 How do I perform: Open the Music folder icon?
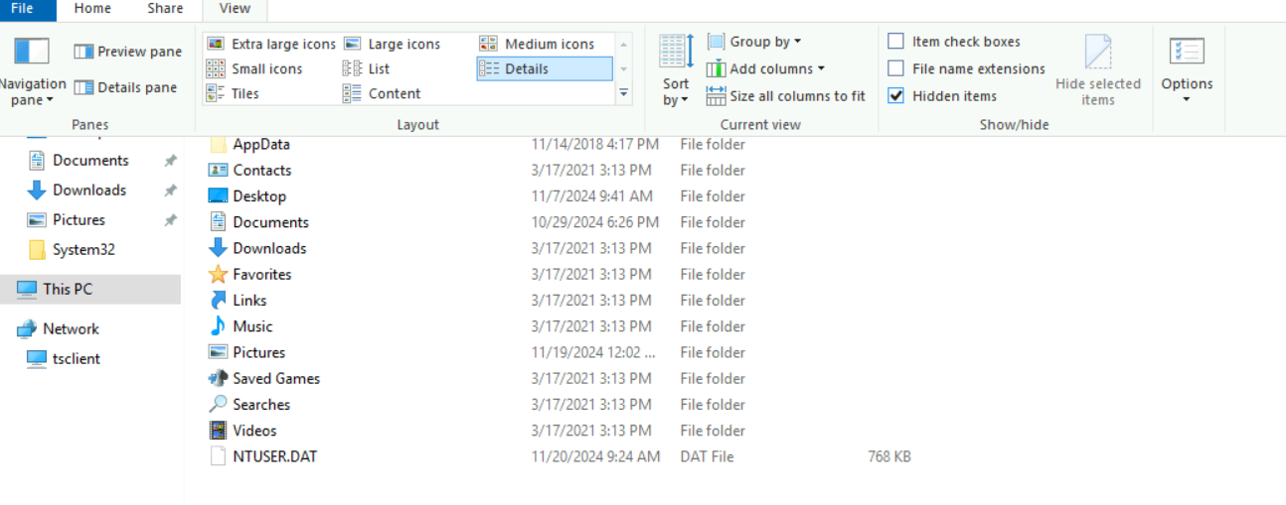[218, 326]
